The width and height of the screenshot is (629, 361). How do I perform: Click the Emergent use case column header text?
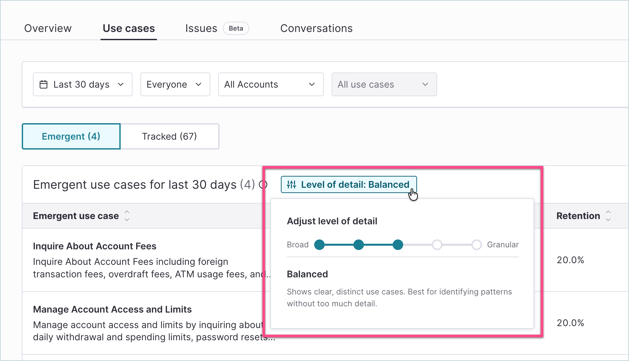coord(76,216)
